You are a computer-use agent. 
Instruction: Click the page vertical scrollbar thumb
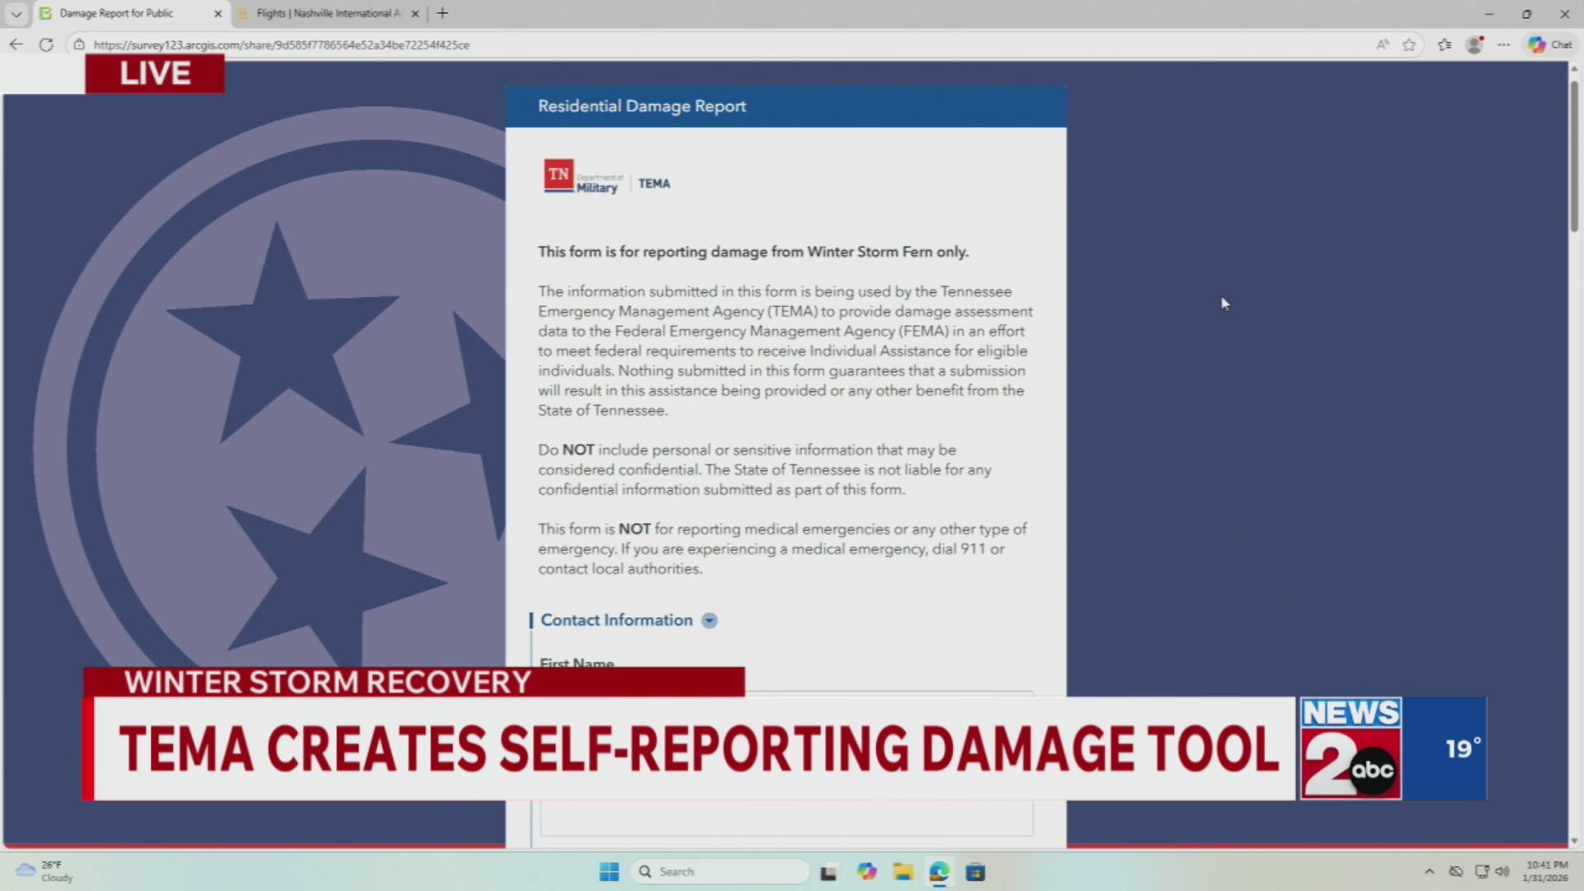[1574, 154]
